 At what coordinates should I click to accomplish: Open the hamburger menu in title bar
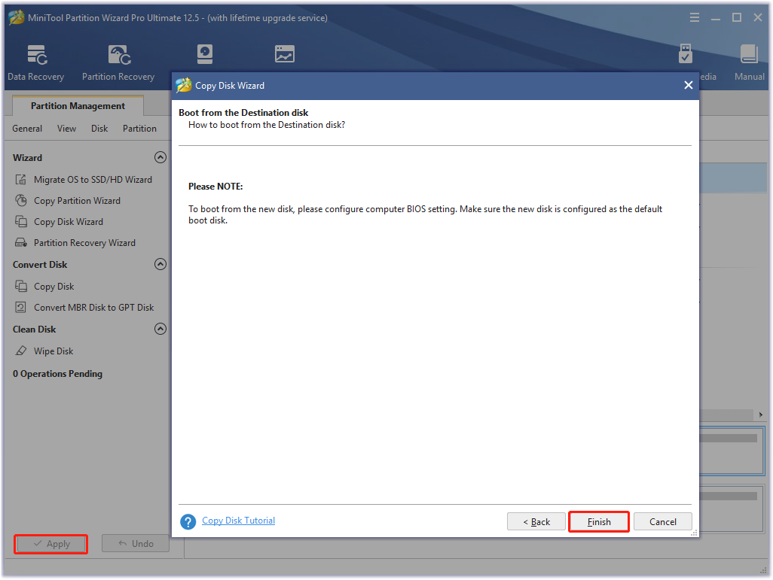point(695,18)
